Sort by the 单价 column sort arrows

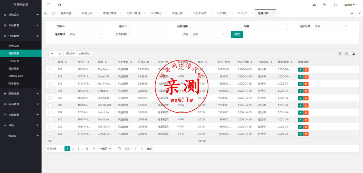click(x=206, y=62)
